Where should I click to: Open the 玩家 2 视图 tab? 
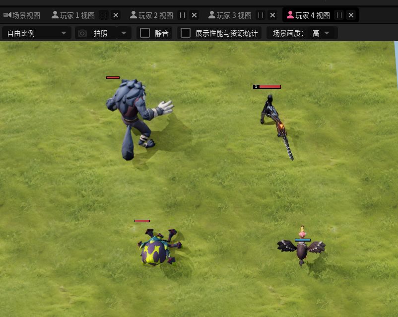click(x=151, y=15)
